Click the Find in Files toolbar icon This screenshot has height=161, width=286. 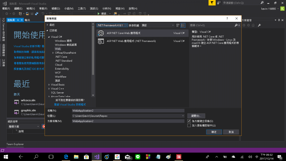click(115, 13)
